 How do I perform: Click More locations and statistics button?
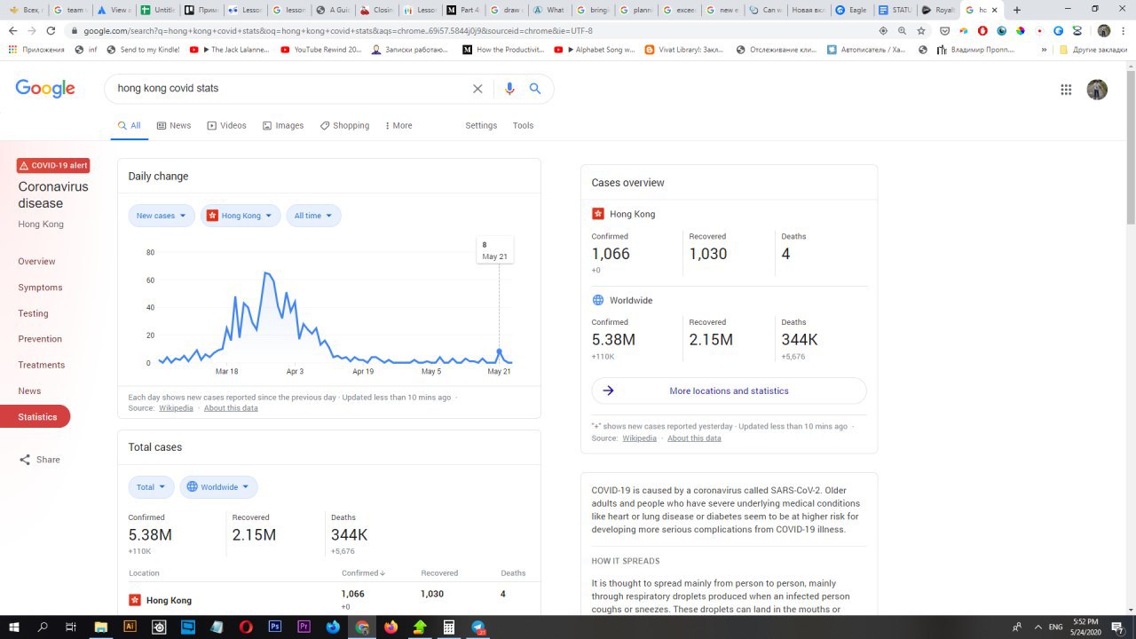(729, 390)
